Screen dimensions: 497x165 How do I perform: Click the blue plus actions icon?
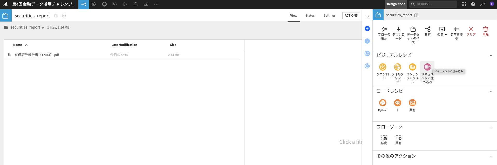coord(367,29)
